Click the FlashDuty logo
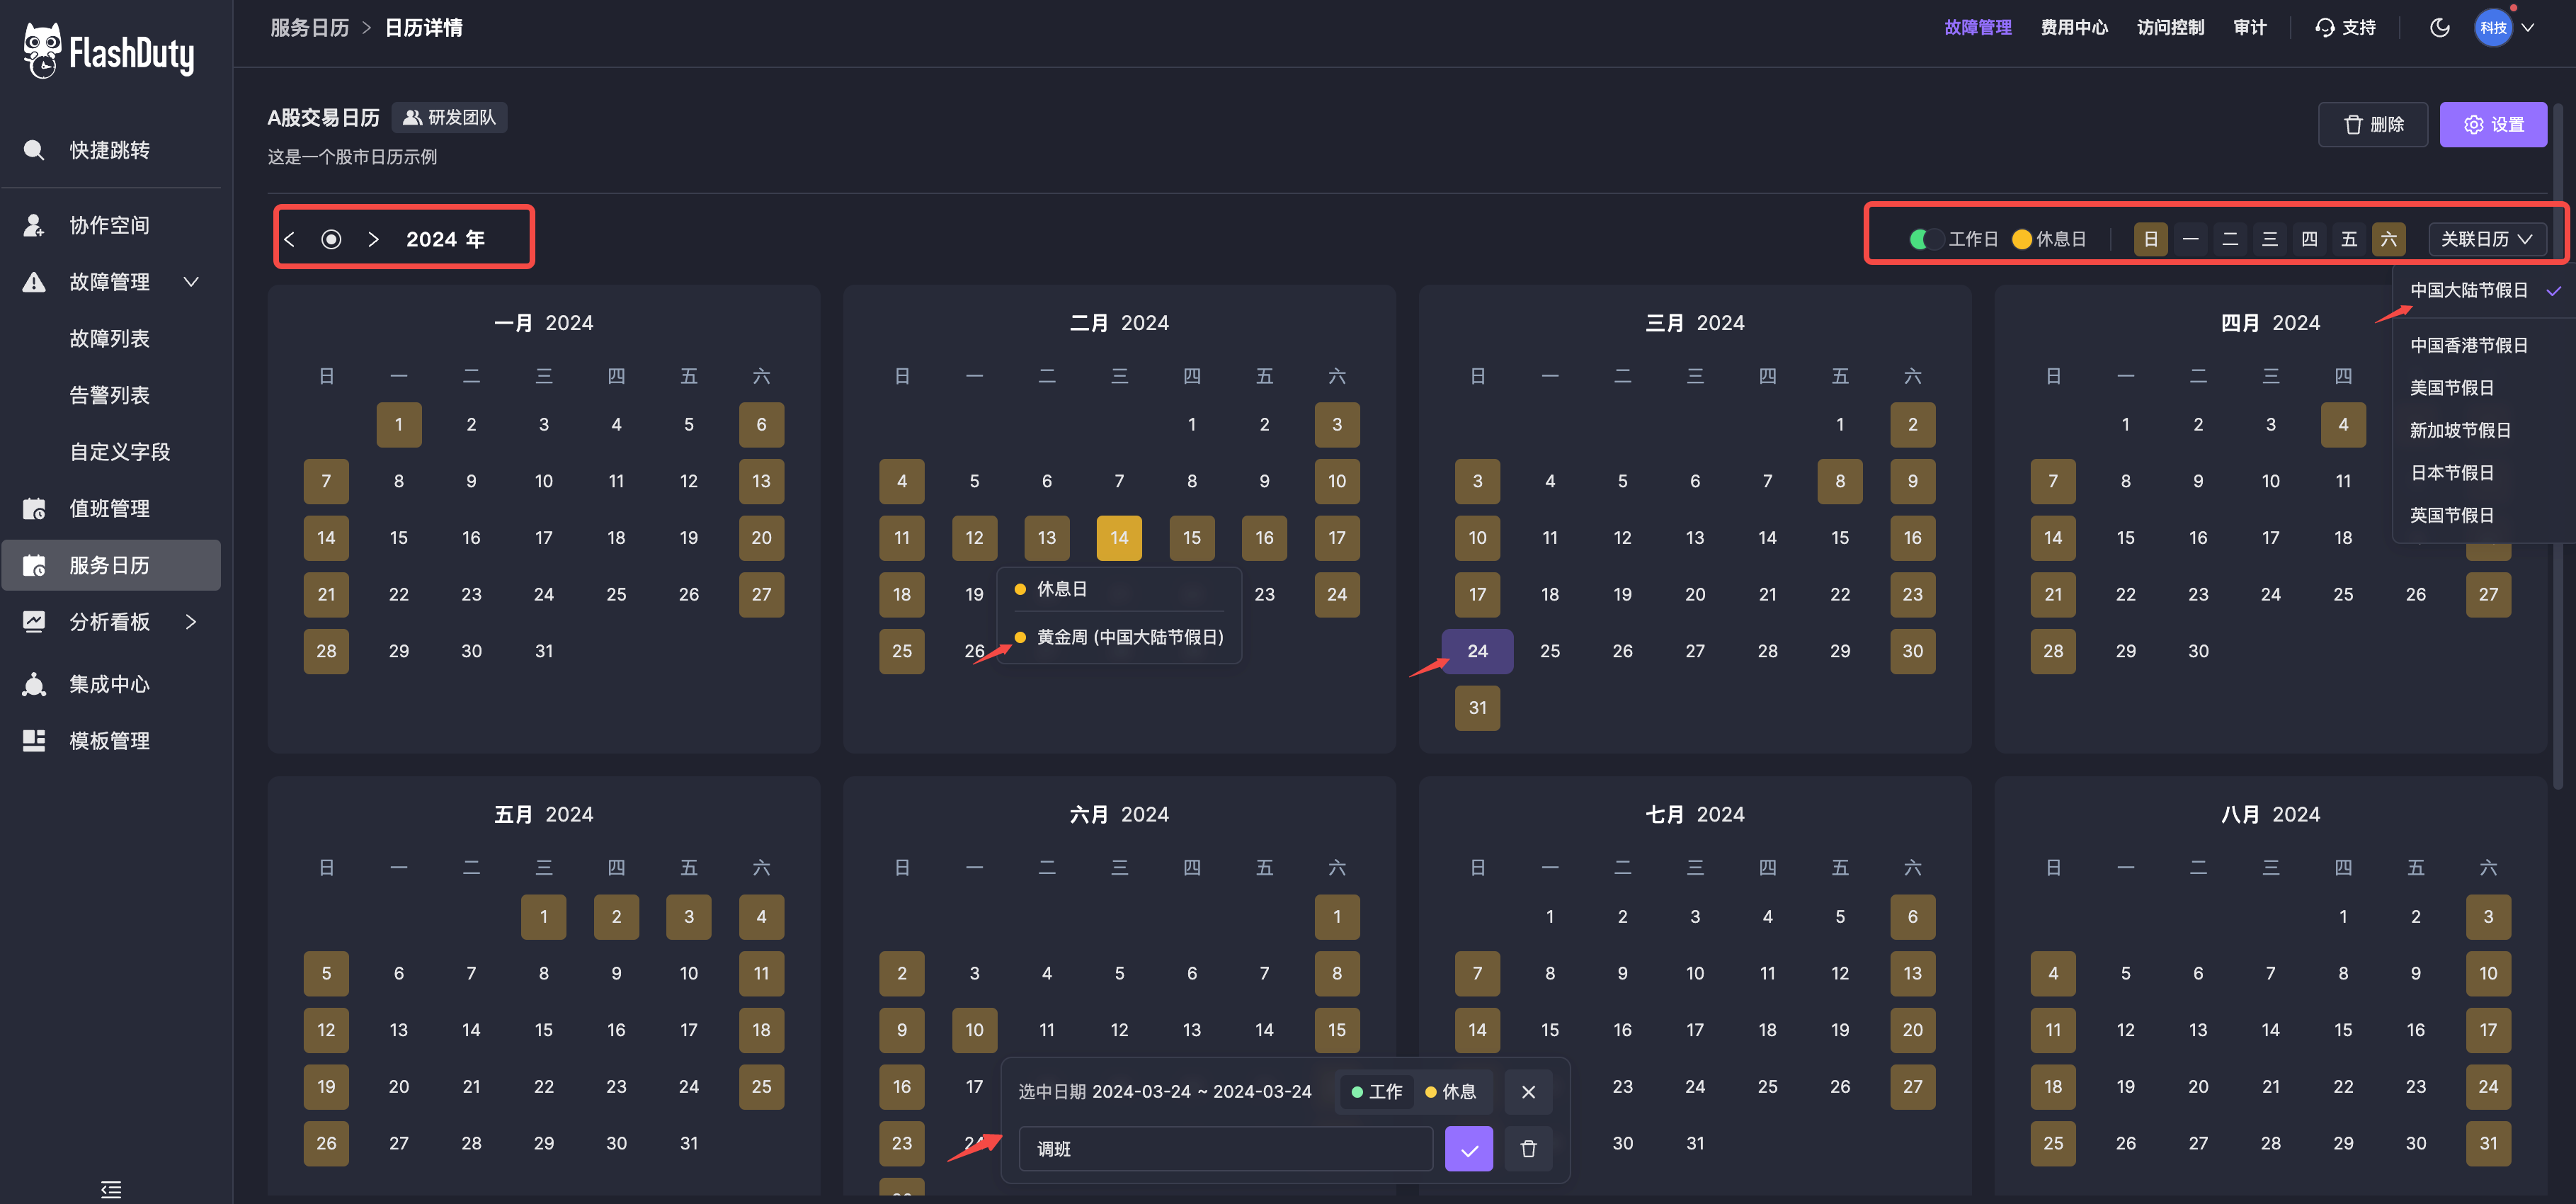Screen dimensions: 2576x1204 (108, 51)
